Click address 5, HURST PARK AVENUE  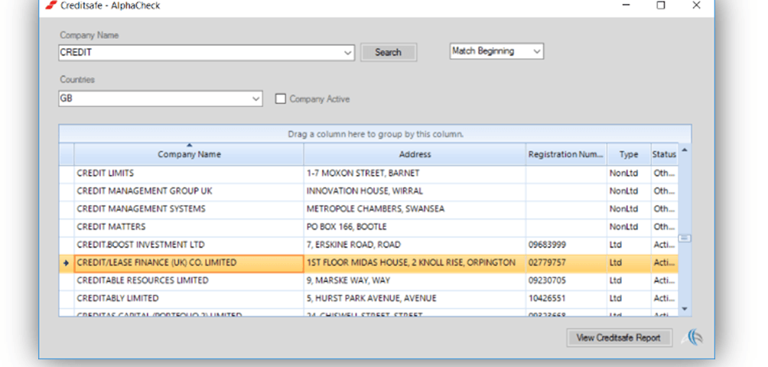[371, 298]
